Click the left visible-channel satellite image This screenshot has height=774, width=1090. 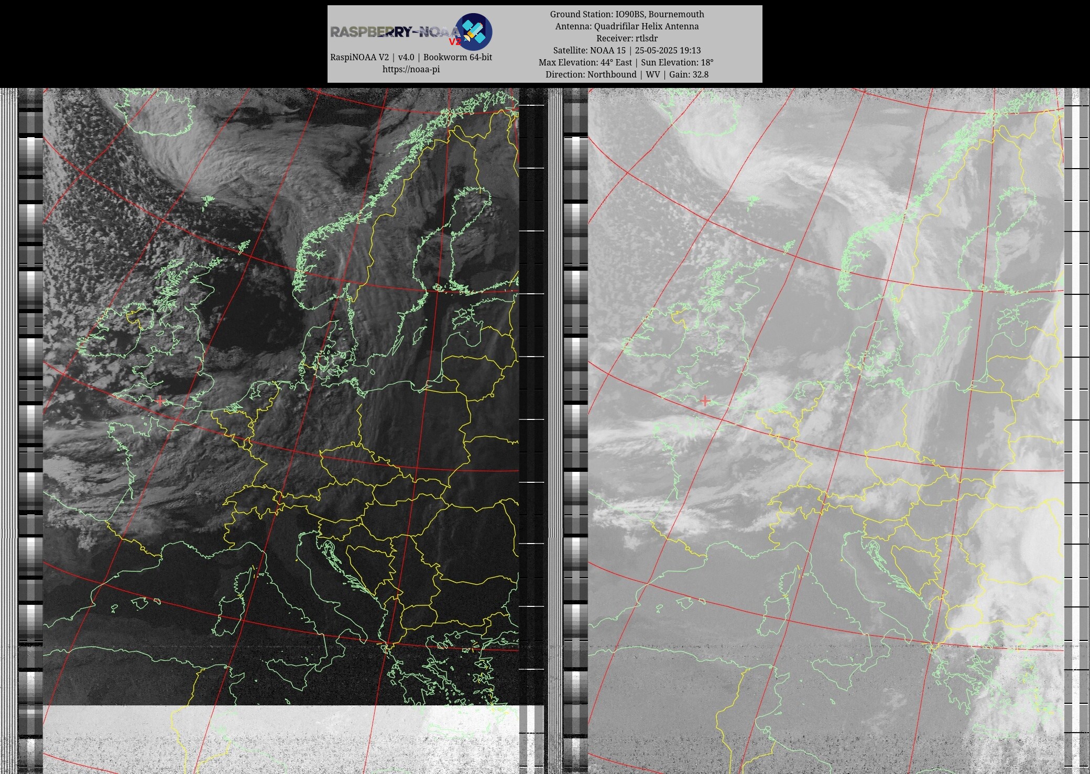281,431
